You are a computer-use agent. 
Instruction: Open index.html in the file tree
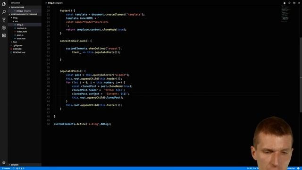pos(25,32)
